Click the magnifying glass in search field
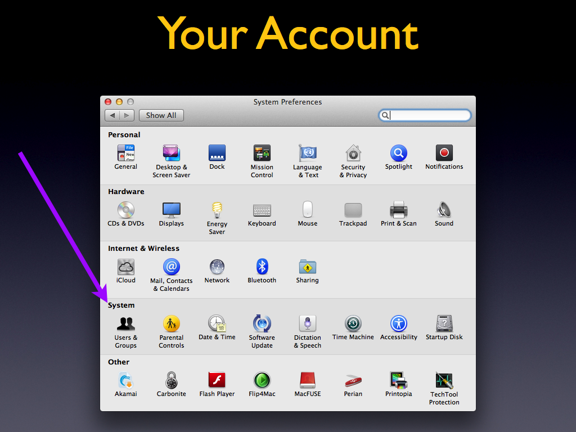Viewport: 576px width, 432px height. [x=385, y=115]
